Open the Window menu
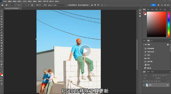Image resolution: width=171 pixels, height=94 pixels. point(52,2)
